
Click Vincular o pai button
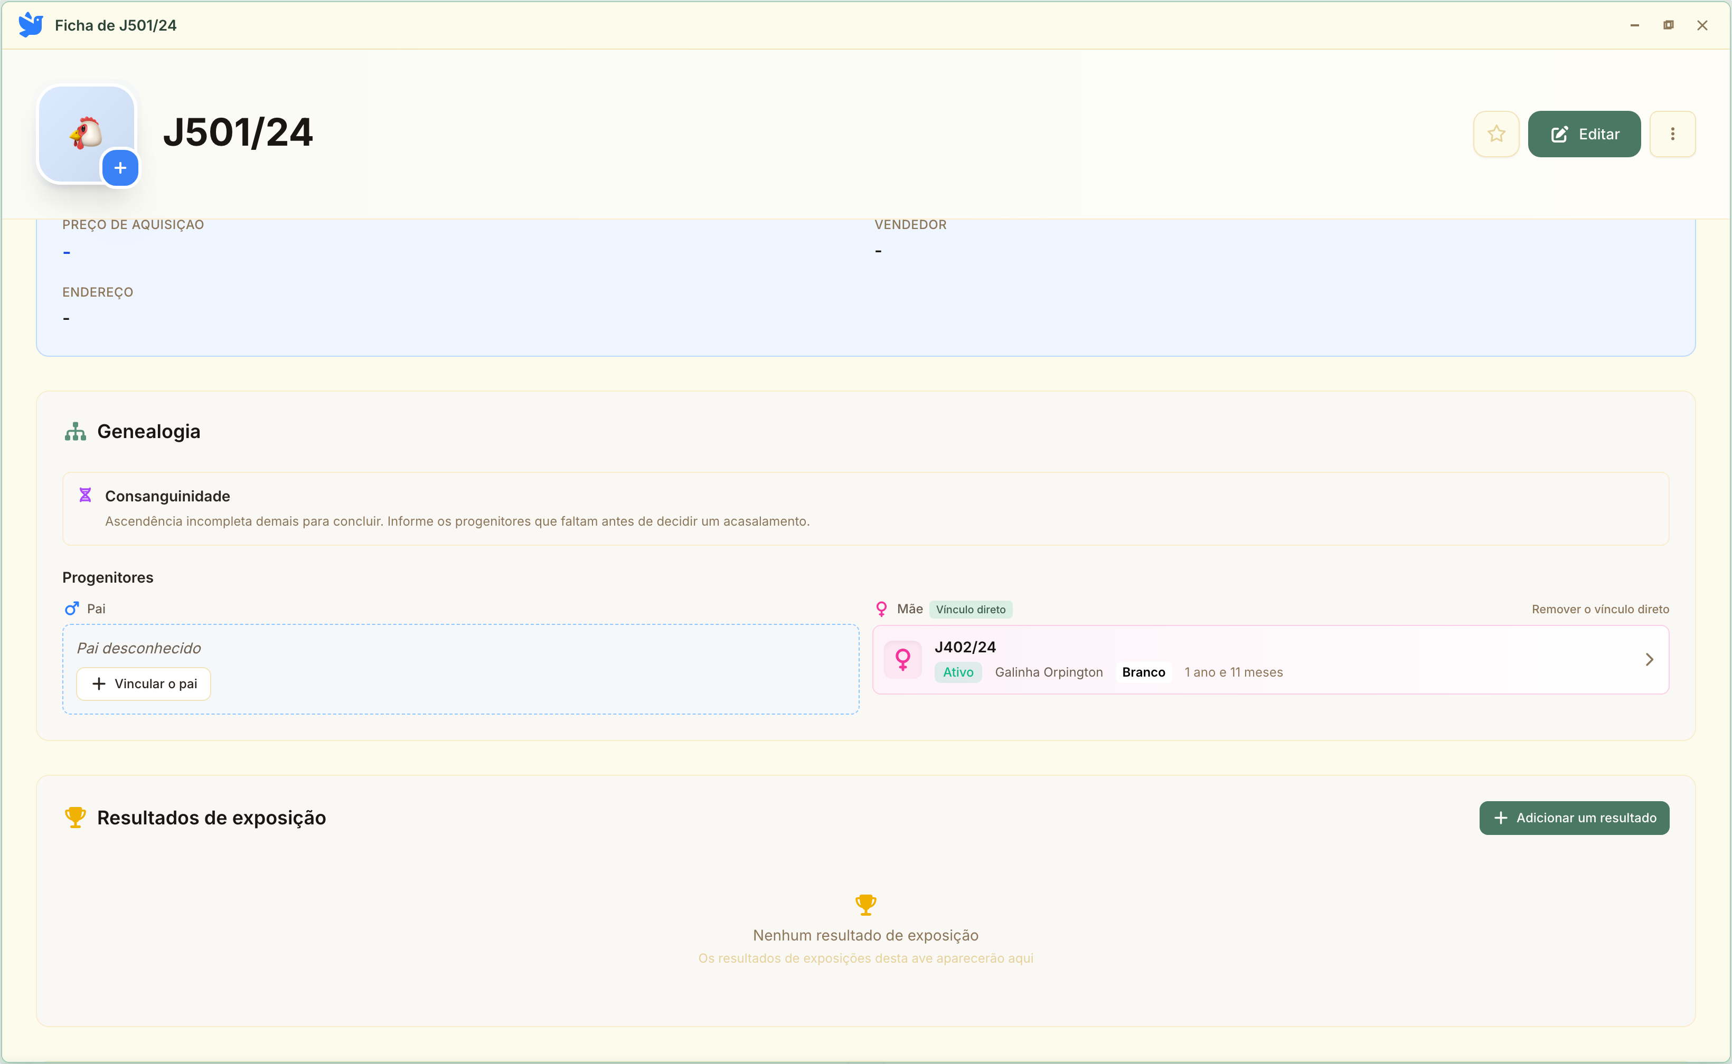144,684
